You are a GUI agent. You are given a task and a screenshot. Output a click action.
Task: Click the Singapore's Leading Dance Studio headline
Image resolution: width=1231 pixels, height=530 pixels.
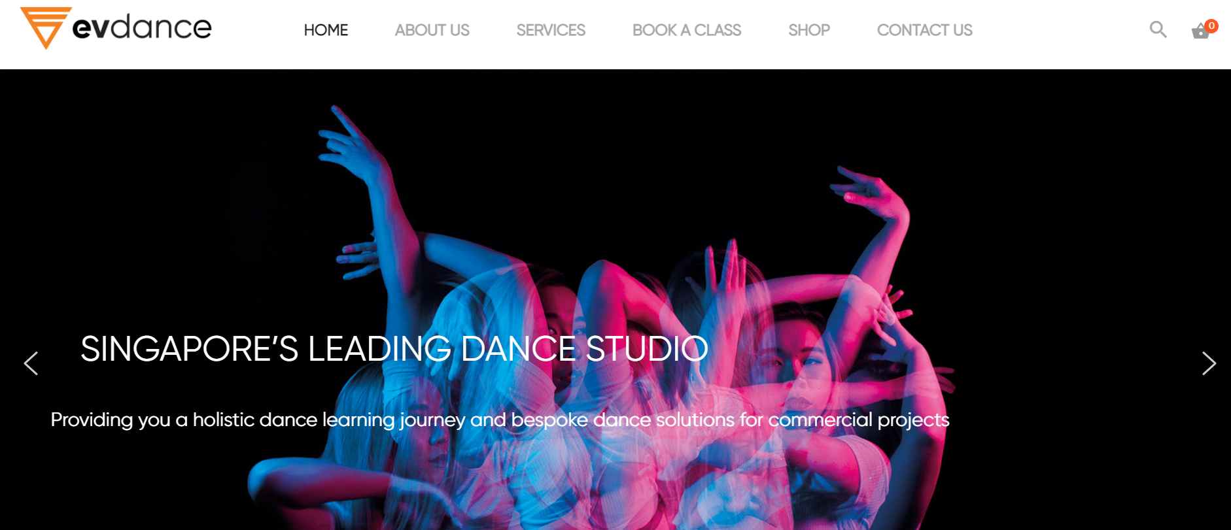(394, 348)
